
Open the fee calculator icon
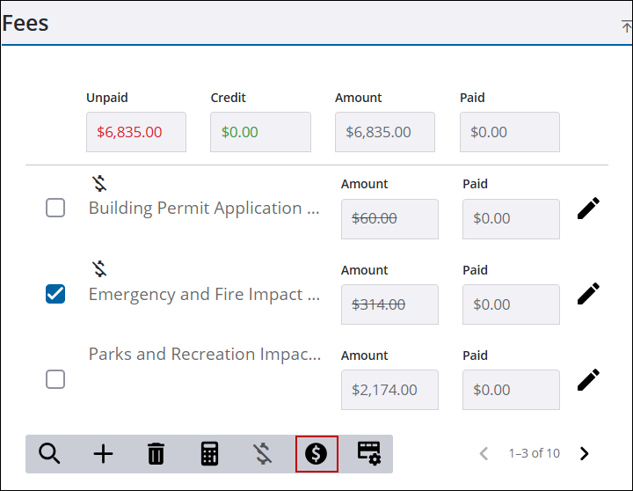209,454
